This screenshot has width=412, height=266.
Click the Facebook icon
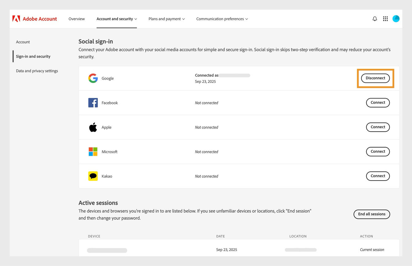coord(93,103)
